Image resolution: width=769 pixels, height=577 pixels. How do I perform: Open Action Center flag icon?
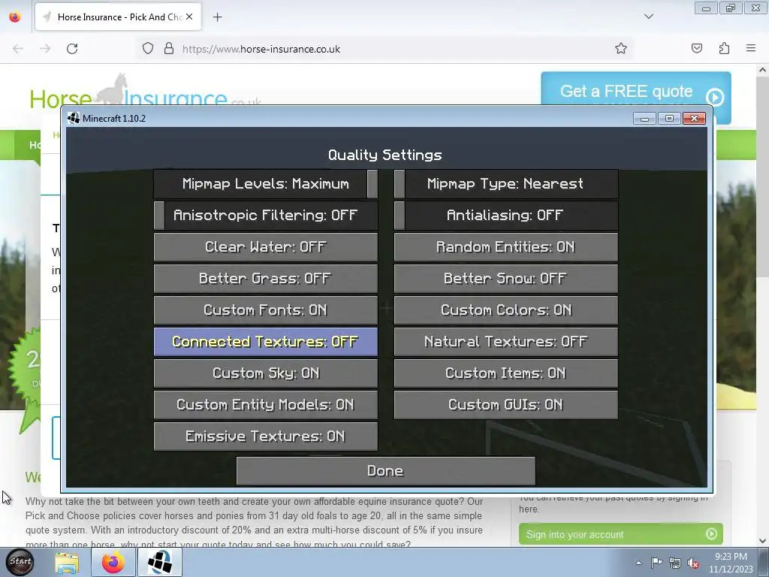(x=656, y=563)
